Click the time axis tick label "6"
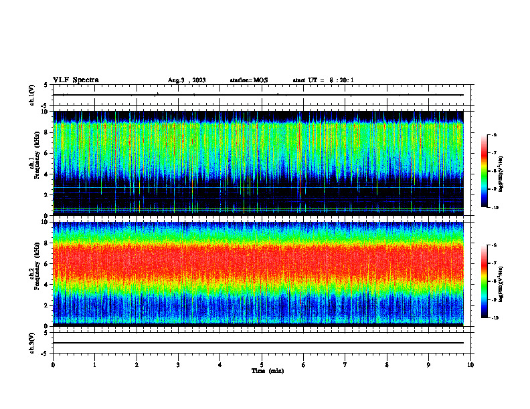The height and width of the screenshot is (409, 530). 304,365
